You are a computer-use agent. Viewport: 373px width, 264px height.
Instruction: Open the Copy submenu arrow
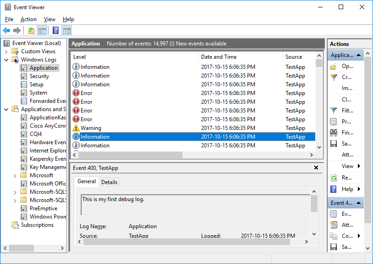[359, 236]
